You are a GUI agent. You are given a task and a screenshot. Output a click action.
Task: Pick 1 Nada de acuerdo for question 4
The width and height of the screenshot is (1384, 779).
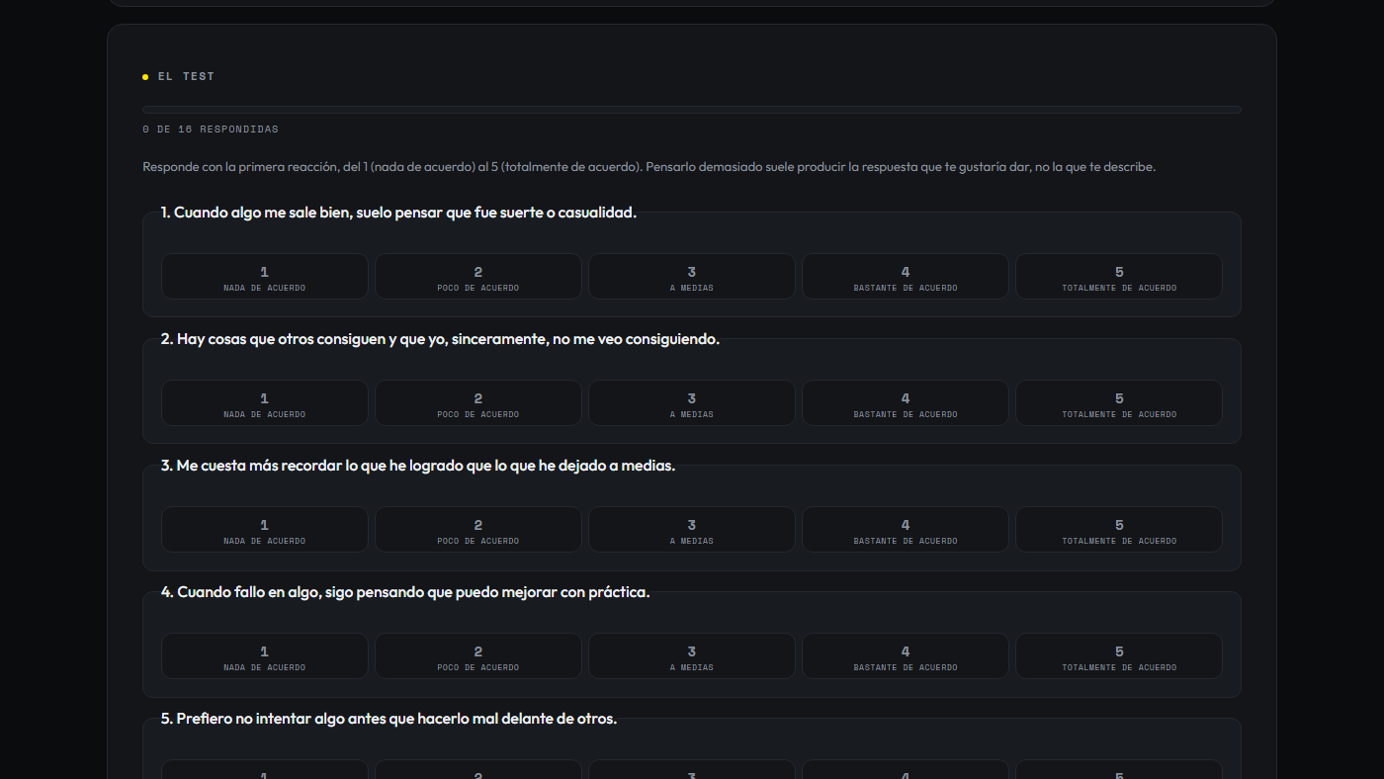[x=265, y=655]
